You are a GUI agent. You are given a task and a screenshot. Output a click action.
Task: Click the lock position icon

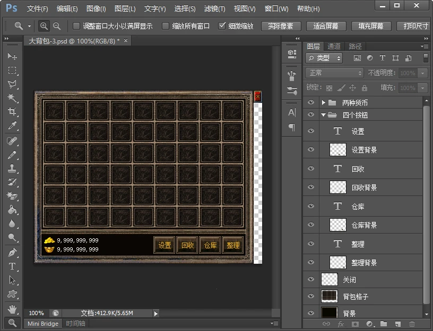pos(353,88)
